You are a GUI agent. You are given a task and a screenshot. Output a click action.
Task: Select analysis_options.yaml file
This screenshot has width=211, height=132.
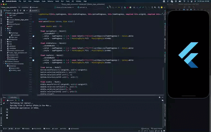pos(16,51)
